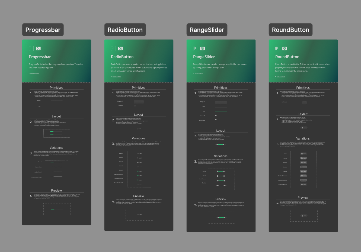361x252 pixels.
Task: Select the Checked radio button in RadioButton Variations
Action: [x=138, y=171]
